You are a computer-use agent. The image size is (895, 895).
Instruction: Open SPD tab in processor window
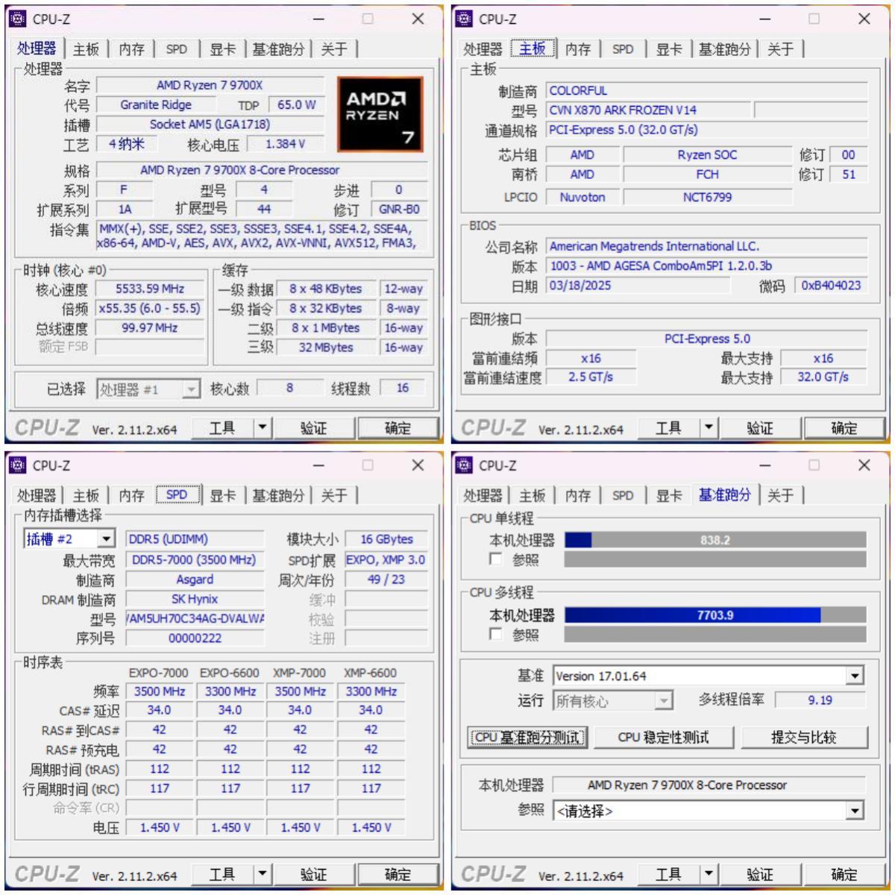tap(177, 49)
